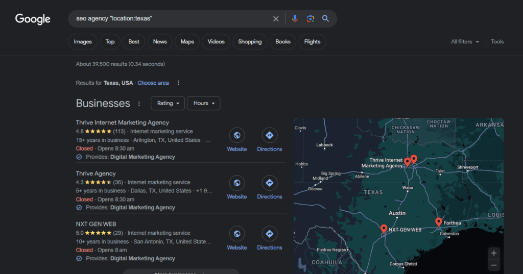This screenshot has width=523, height=274.
Task: Click the 5.0 star rating (29) reviews
Action: point(100,233)
